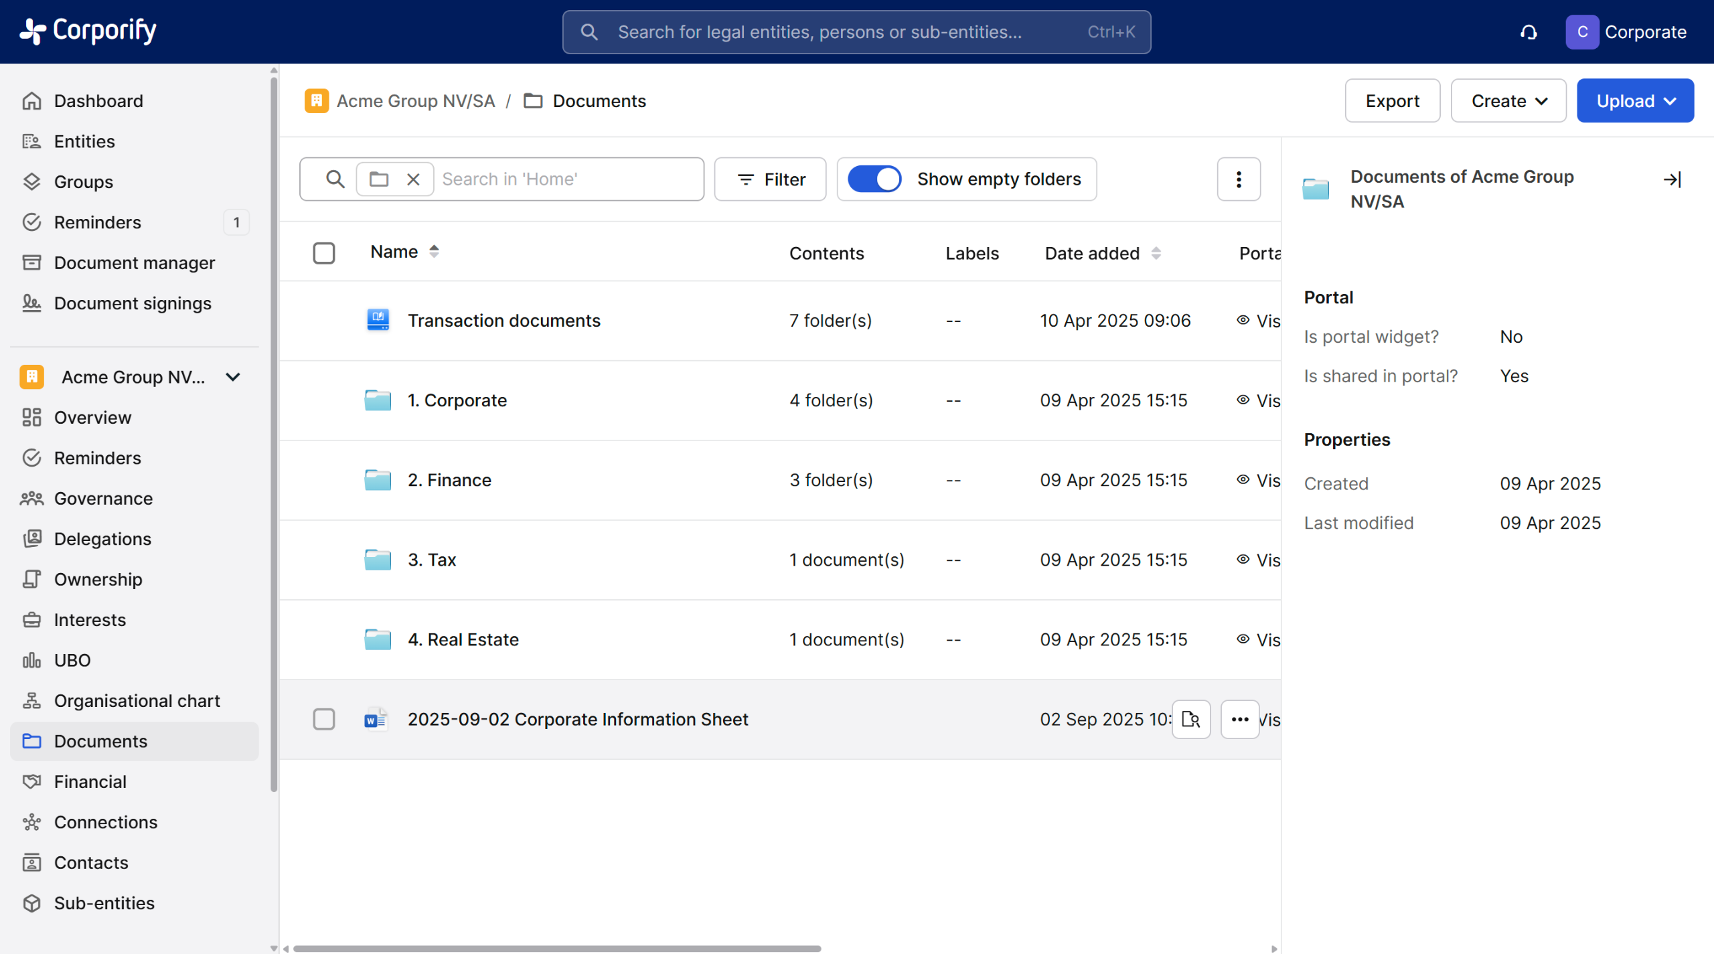The width and height of the screenshot is (1714, 954).
Task: Expand the Acme Group NV entity switcher
Action: click(x=232, y=377)
